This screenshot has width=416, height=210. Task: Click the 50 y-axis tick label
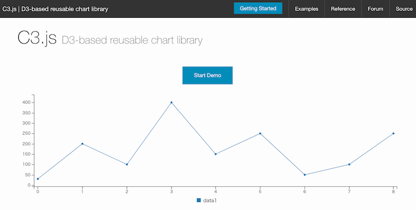pyautogui.click(x=28, y=175)
